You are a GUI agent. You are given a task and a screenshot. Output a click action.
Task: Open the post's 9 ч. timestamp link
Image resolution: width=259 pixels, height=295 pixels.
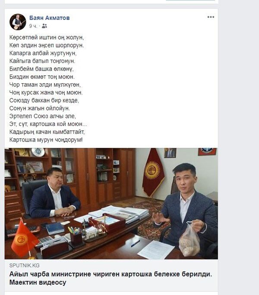pyautogui.click(x=33, y=26)
